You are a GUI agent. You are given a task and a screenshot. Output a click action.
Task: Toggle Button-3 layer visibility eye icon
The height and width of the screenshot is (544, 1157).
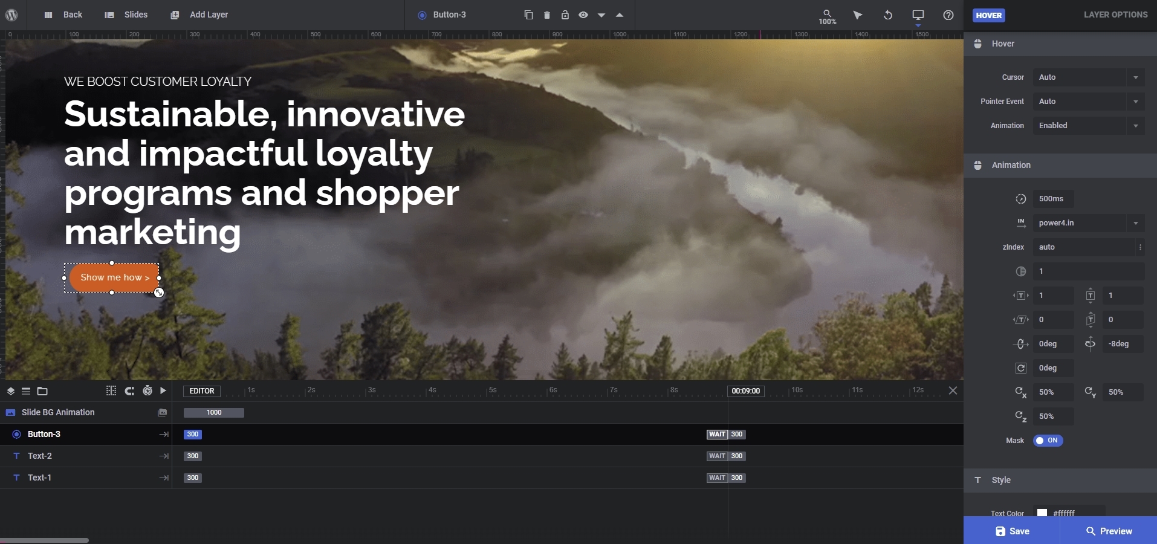pyautogui.click(x=583, y=15)
